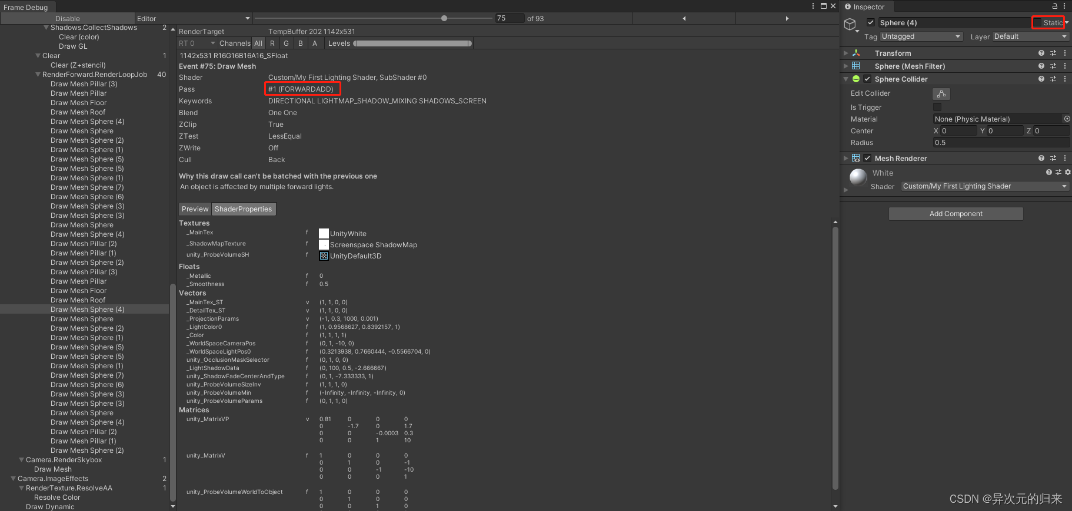Select the A channel toggle
This screenshot has width=1072, height=511.
pos(315,43)
